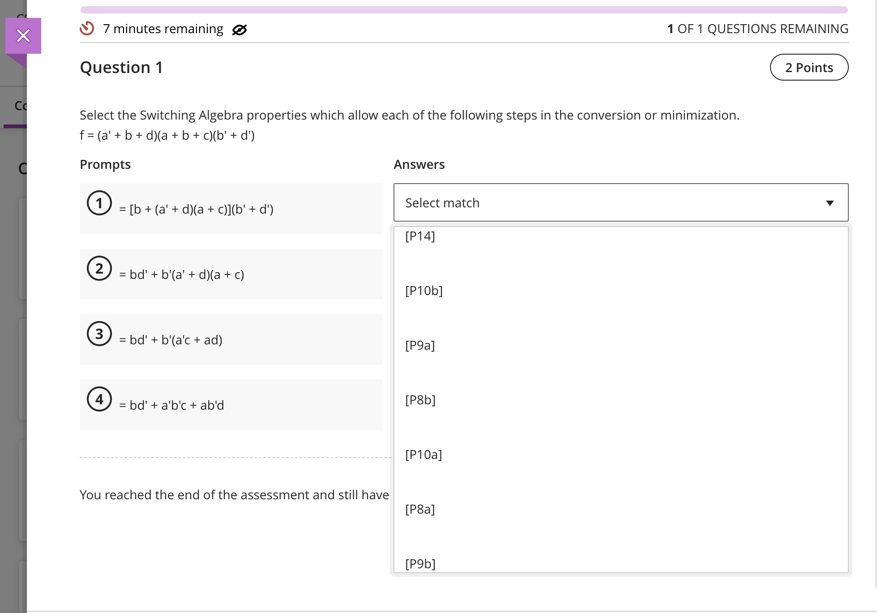Click the 2 Points badge
The width and height of the screenshot is (877, 613).
[809, 67]
